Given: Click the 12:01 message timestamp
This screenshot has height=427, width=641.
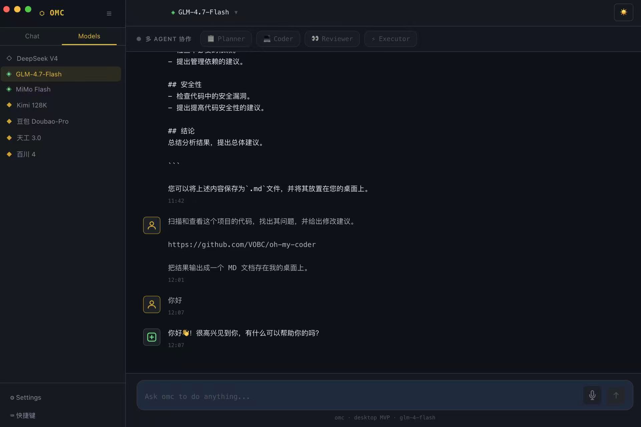Looking at the screenshot, I should click(x=176, y=280).
